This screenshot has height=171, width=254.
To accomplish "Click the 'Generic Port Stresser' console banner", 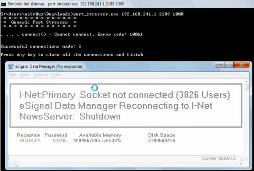I will [x=39, y=22].
